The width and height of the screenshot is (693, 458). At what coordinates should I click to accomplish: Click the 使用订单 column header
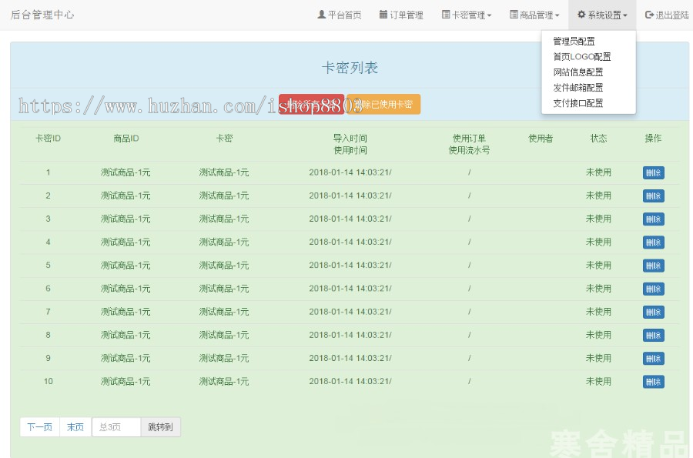coord(469,139)
